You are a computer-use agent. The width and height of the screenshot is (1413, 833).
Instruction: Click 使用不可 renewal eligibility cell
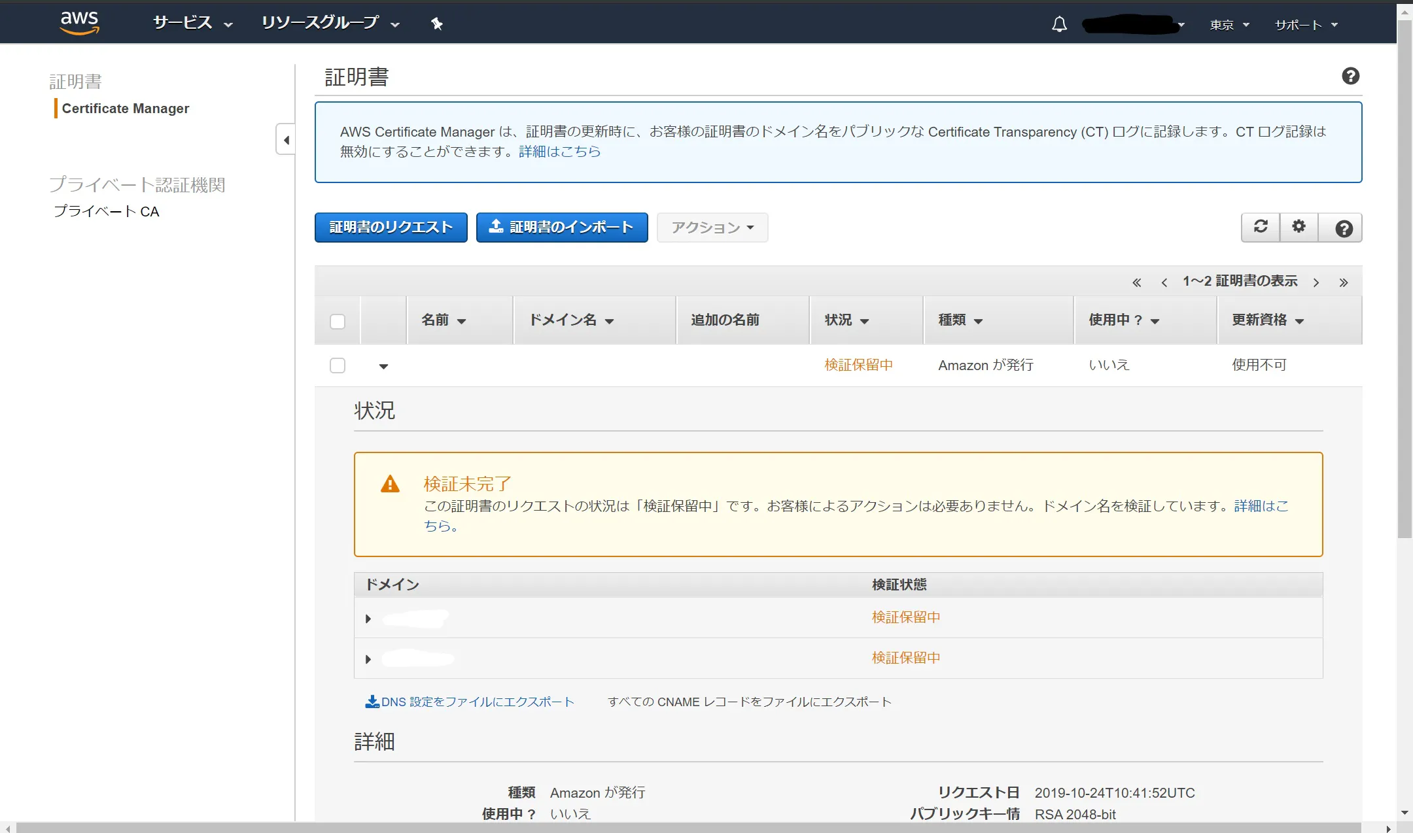point(1259,365)
